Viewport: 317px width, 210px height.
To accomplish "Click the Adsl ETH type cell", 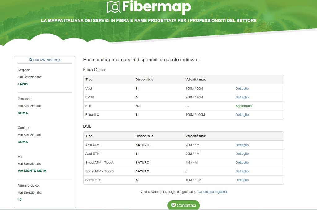I will pos(92,154).
